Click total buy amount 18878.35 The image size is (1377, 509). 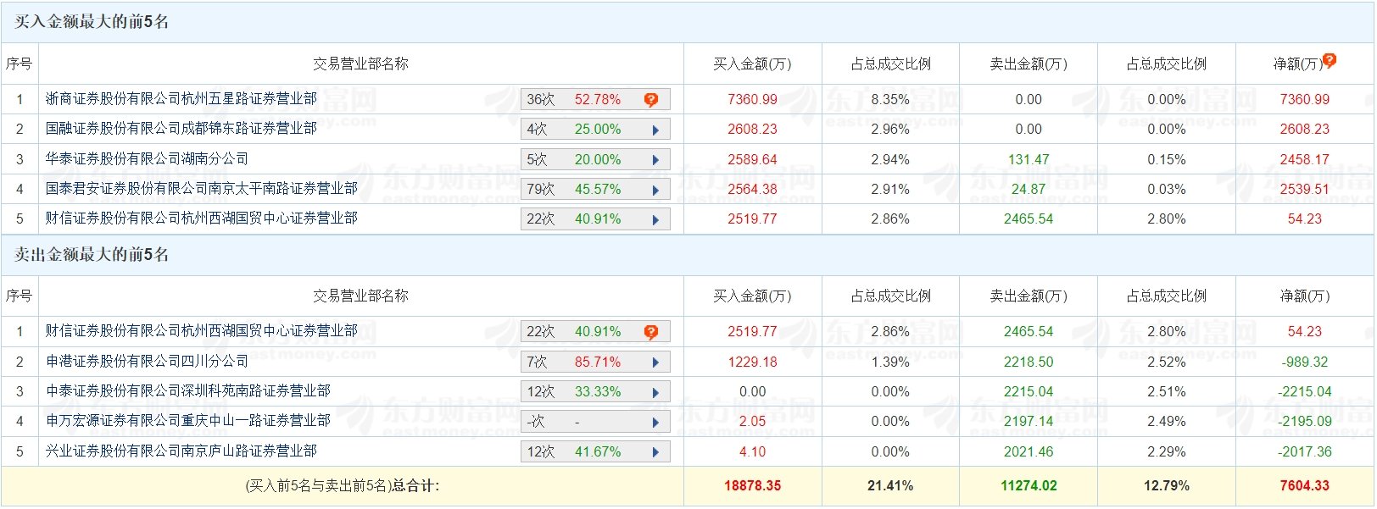(x=752, y=486)
